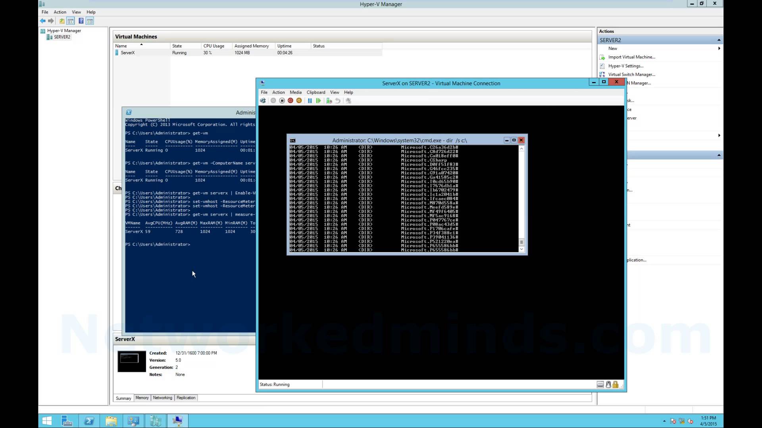Sort by Uptime column header

click(x=293, y=46)
